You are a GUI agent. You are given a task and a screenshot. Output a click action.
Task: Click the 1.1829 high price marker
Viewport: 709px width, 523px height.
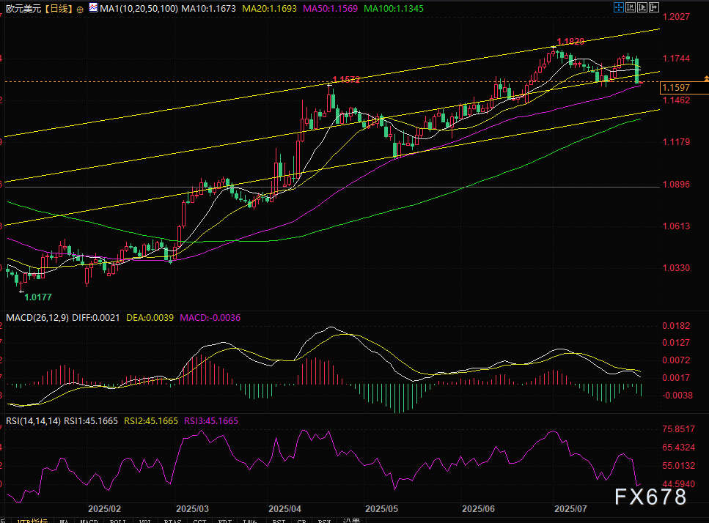[x=570, y=42]
